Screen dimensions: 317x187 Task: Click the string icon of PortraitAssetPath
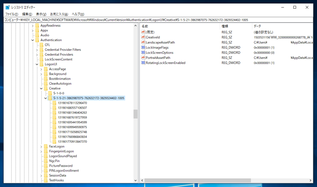143,58
